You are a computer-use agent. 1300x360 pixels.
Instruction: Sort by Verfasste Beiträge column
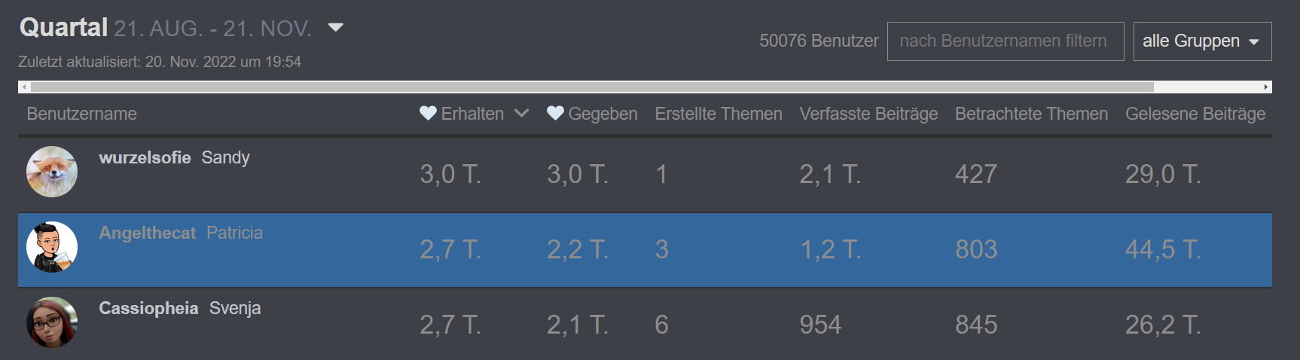point(868,114)
